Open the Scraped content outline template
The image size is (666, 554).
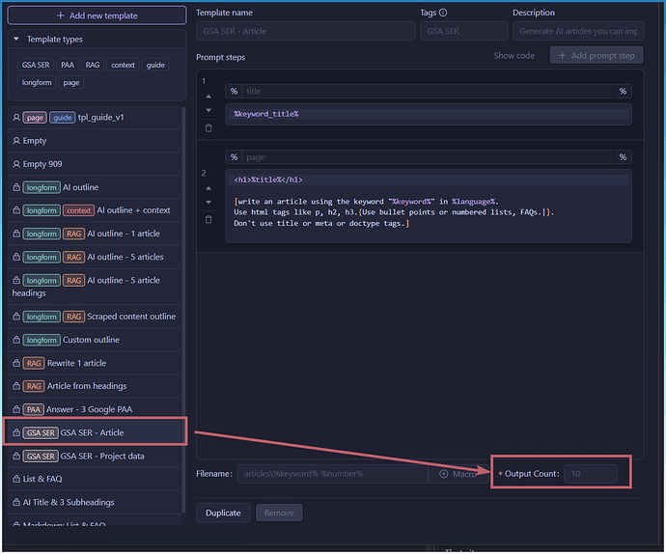pyautogui.click(x=130, y=317)
